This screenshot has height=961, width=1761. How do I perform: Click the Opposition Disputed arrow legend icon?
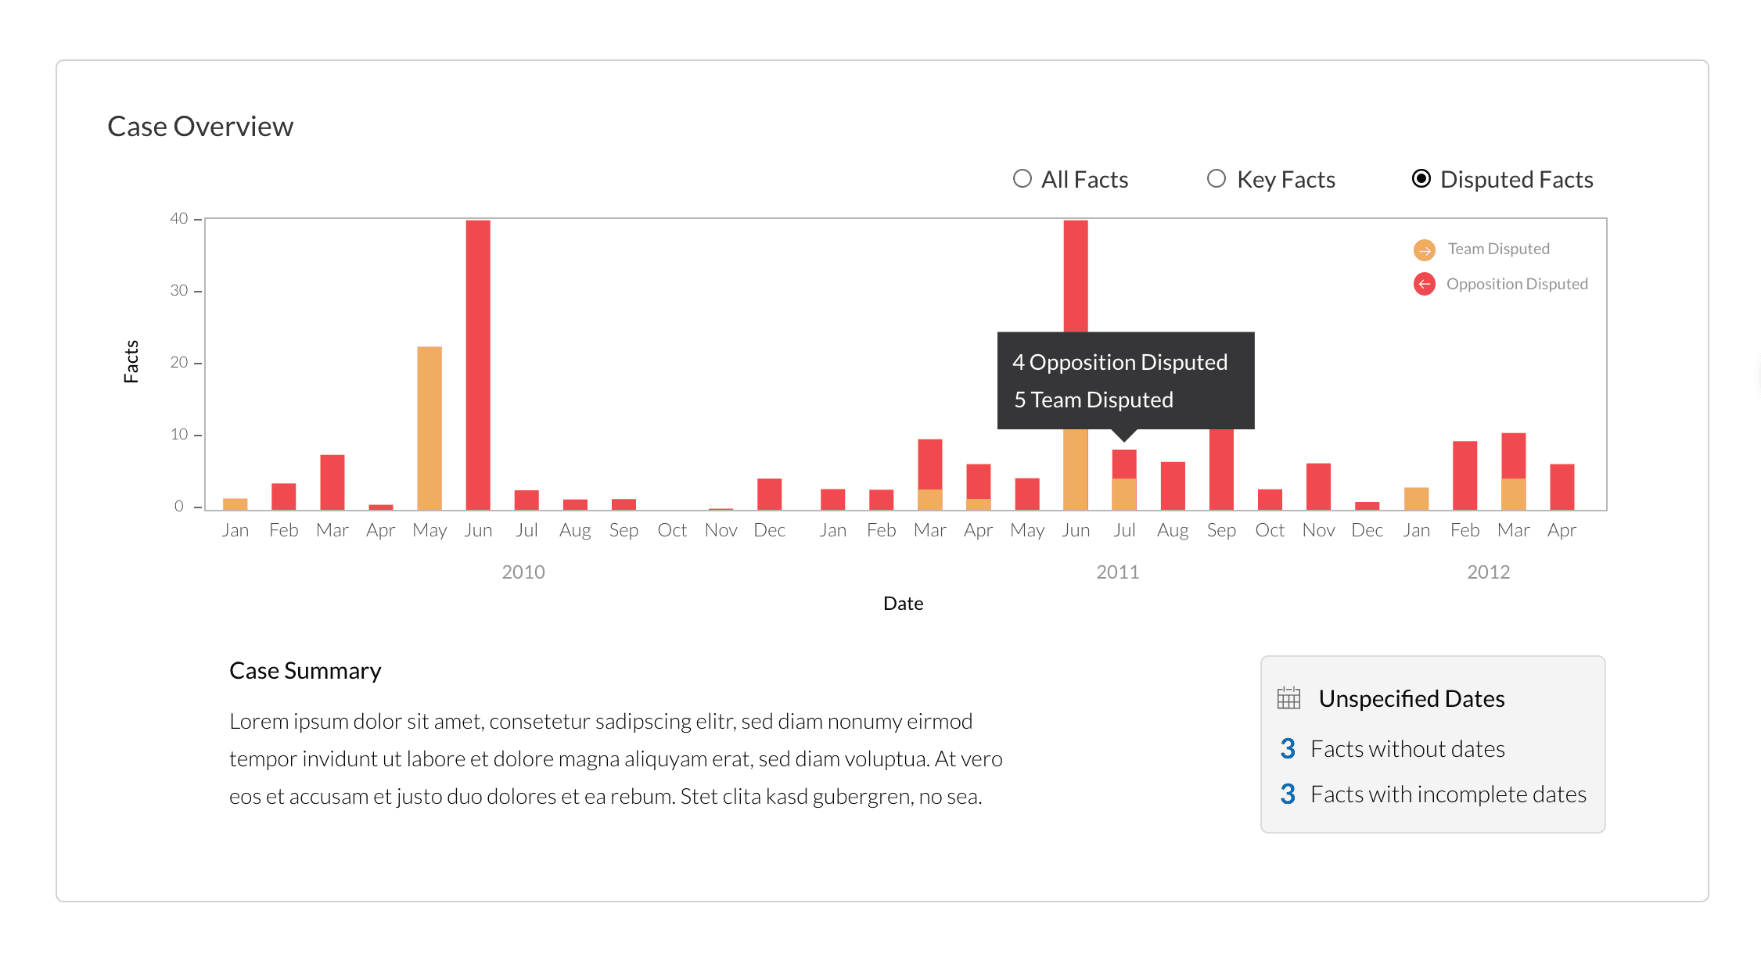coord(1424,284)
